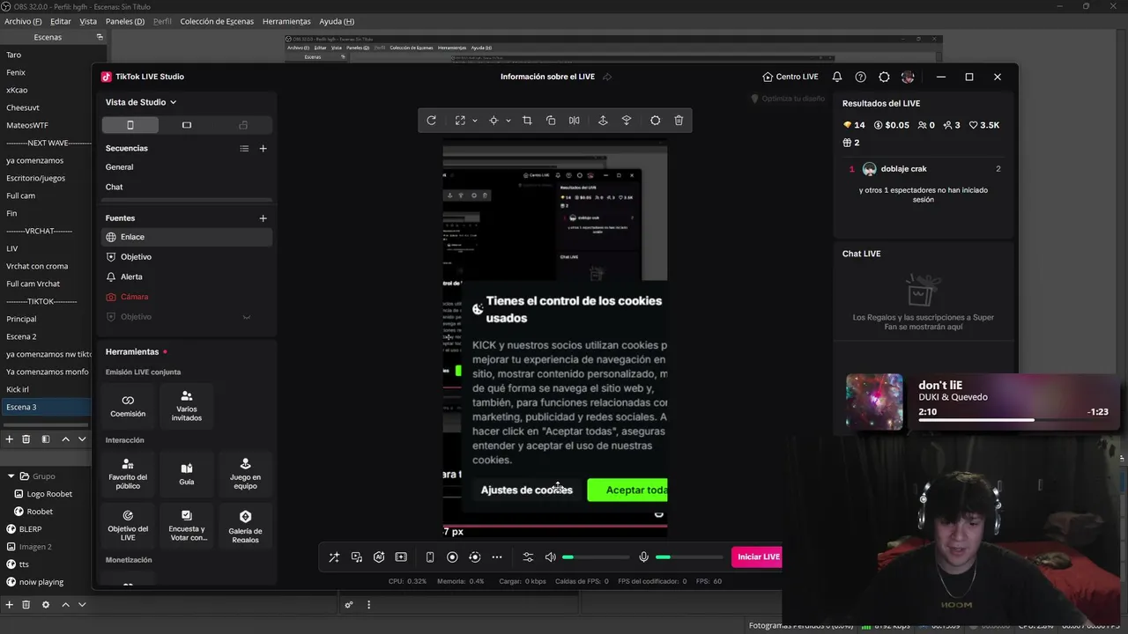Open the star screen icon in the bottom bar
1128x634 pixels.
(x=401, y=557)
